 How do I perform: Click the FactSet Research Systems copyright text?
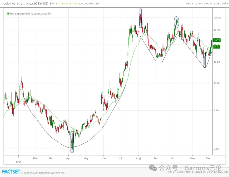click(x=43, y=172)
